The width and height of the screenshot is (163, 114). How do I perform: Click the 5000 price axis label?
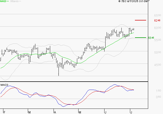point(157,52)
